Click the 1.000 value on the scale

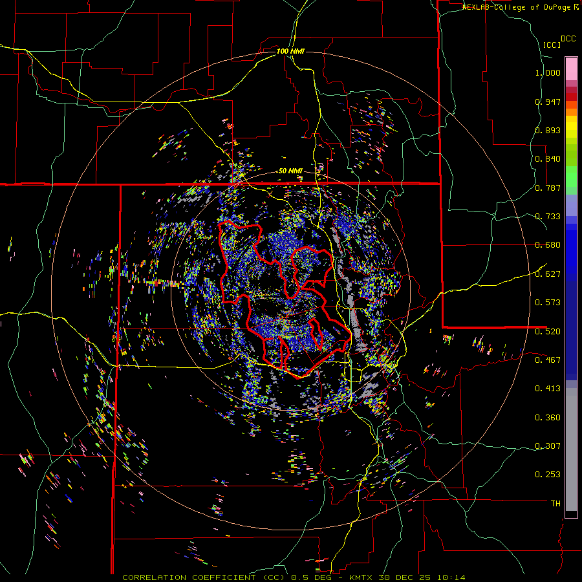point(548,72)
